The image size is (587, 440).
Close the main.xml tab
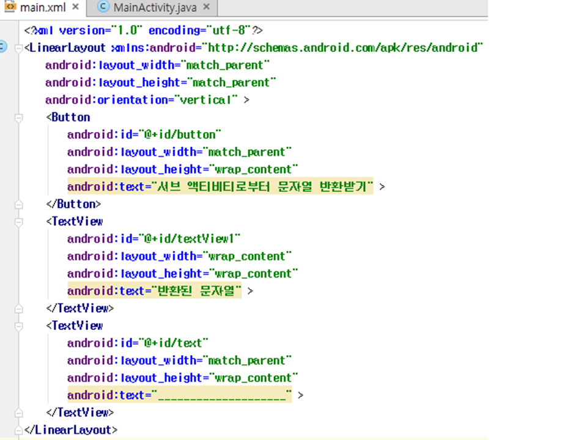75,7
